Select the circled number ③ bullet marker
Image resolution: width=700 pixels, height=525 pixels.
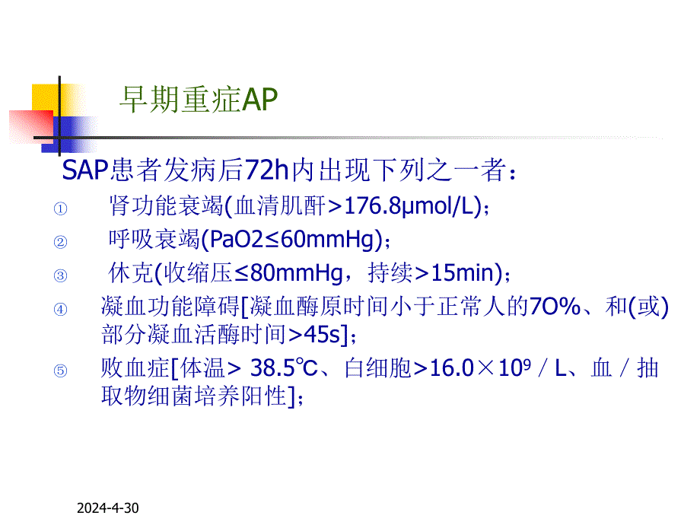coord(60,275)
